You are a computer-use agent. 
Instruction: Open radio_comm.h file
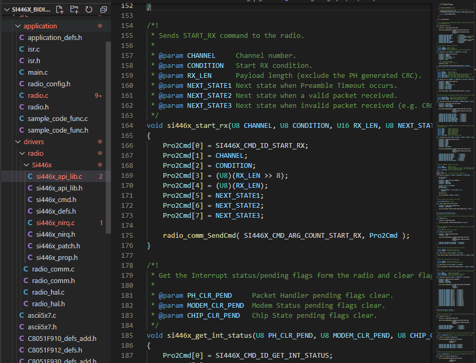(55, 280)
